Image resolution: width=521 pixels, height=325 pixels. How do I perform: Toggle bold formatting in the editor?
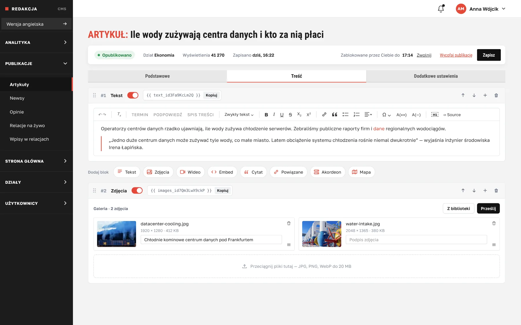266,115
